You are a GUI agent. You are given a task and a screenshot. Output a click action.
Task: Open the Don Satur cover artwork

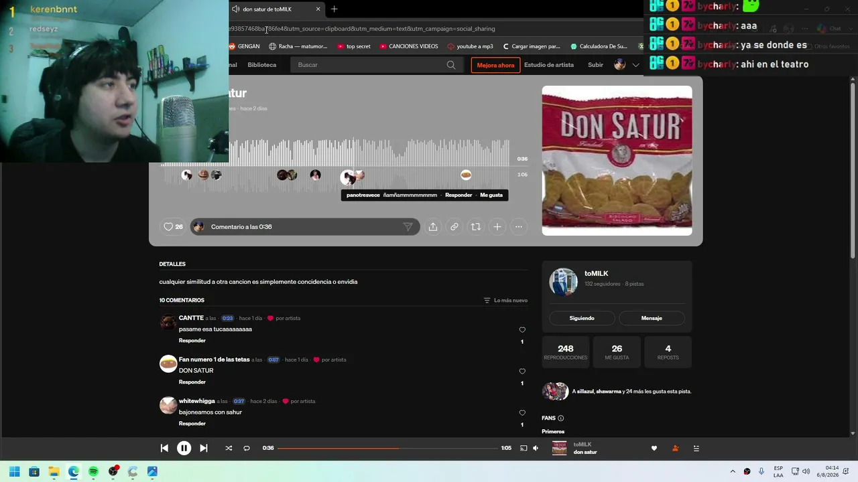(x=617, y=161)
